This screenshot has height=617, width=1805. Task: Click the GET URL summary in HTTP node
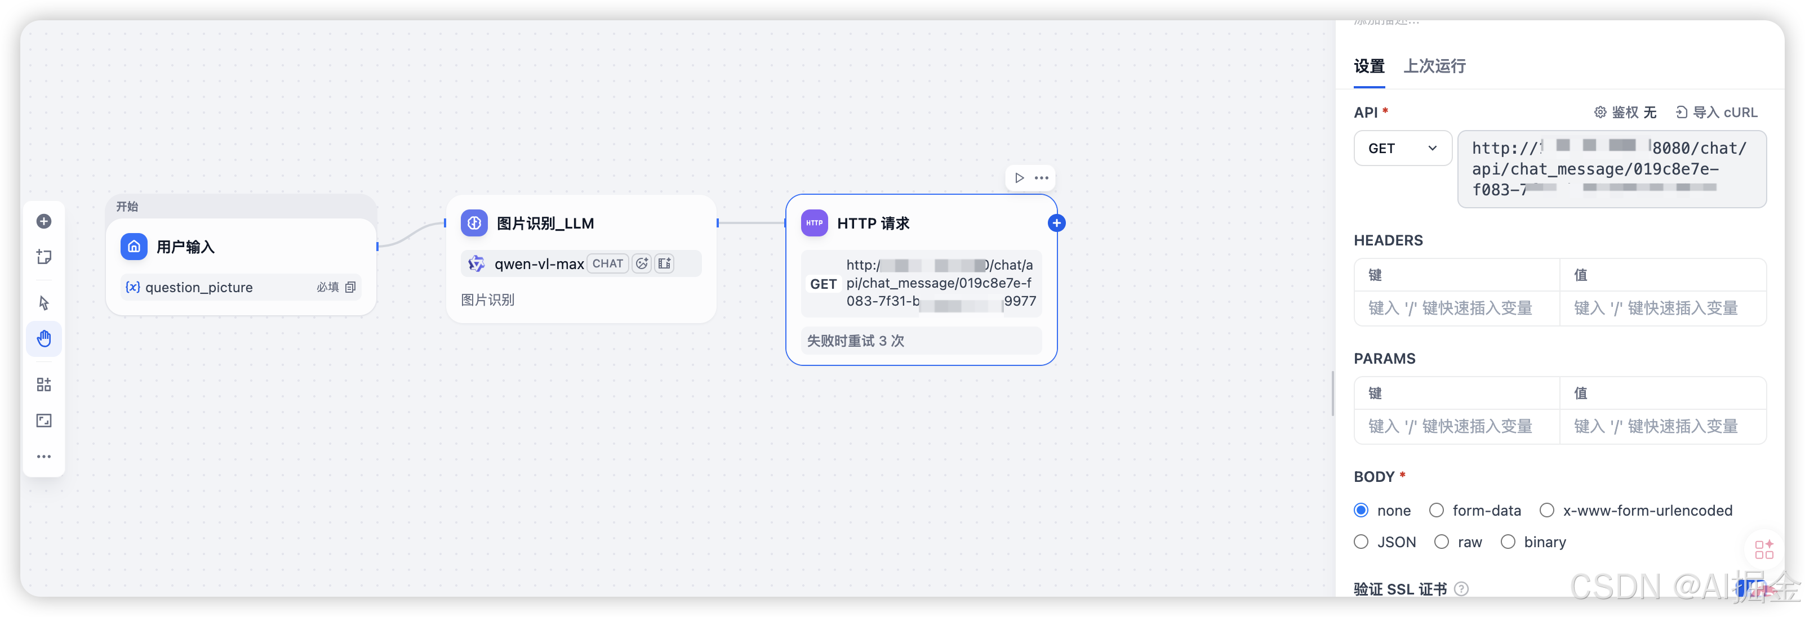[922, 283]
